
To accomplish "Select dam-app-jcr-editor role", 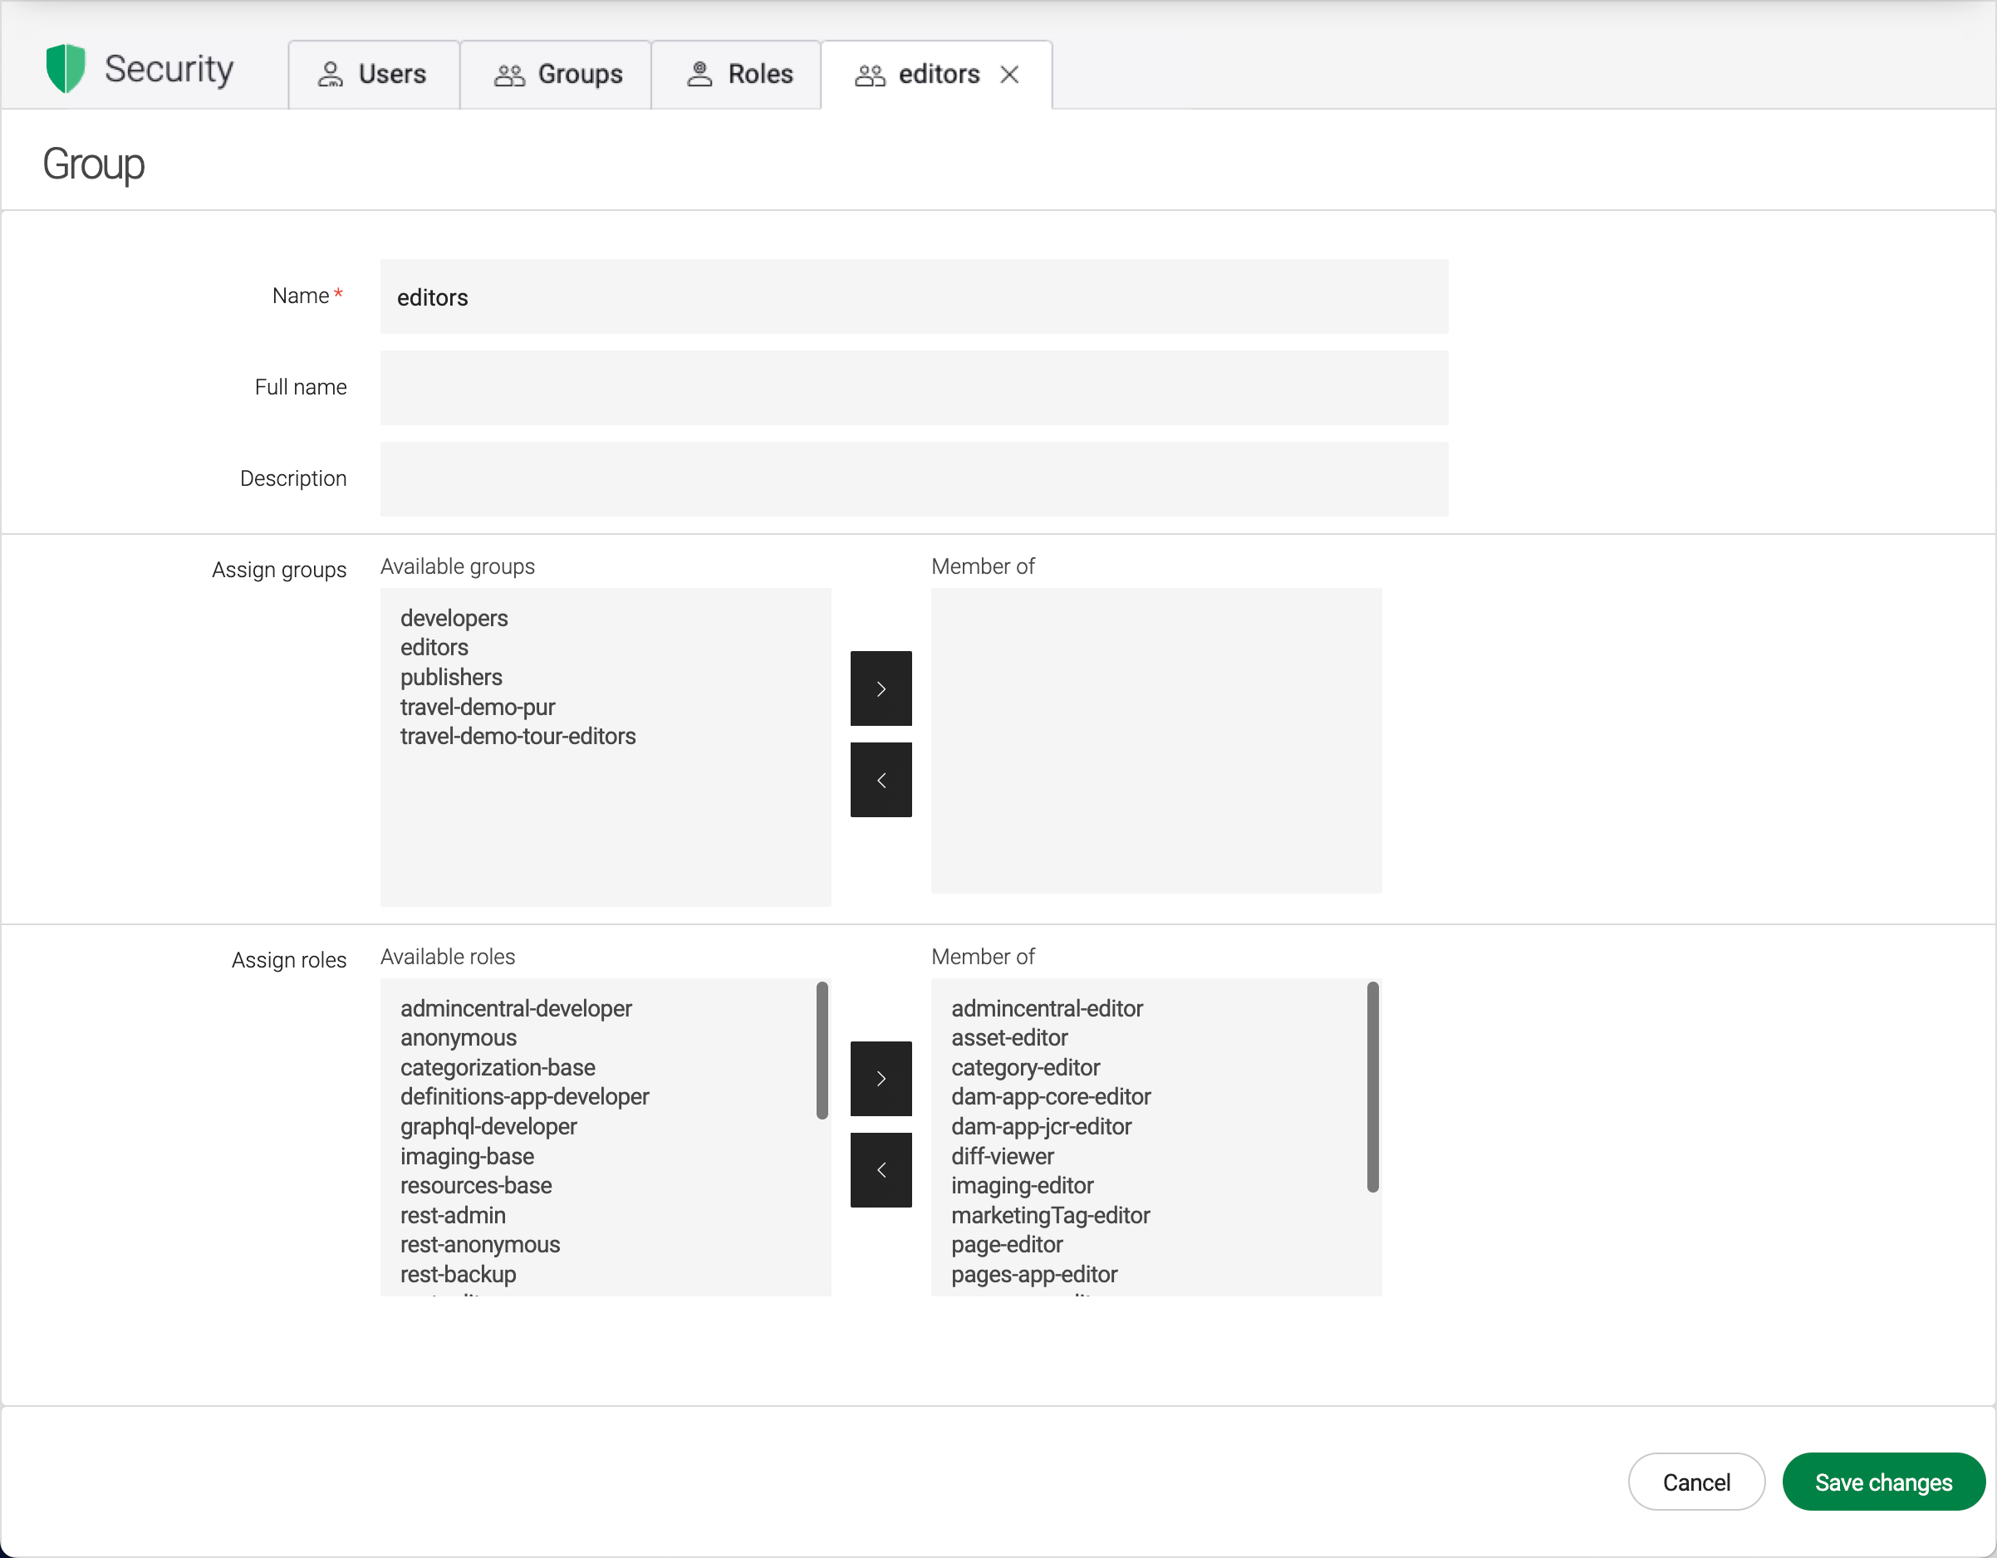I will point(1042,1126).
